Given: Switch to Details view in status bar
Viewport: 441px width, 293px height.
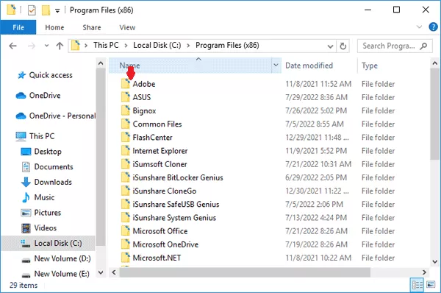Looking at the screenshot, I should [417, 285].
